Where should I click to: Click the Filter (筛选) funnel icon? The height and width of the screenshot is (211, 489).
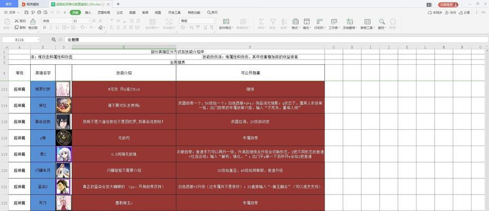pos(273,22)
